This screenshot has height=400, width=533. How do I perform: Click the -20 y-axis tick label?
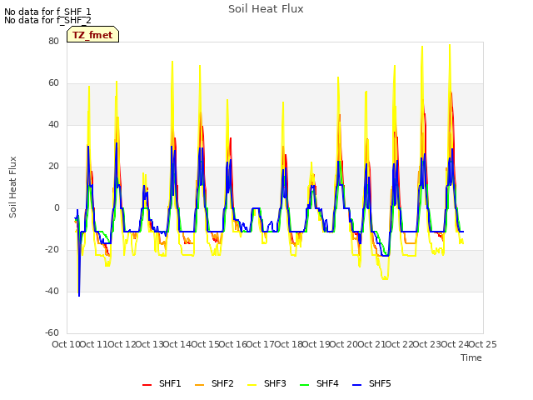coord(52,250)
